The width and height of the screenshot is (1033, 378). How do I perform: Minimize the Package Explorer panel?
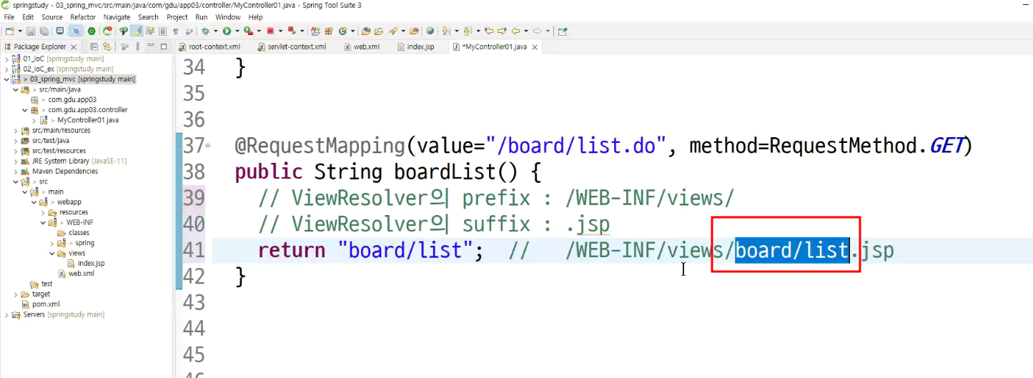click(x=150, y=46)
